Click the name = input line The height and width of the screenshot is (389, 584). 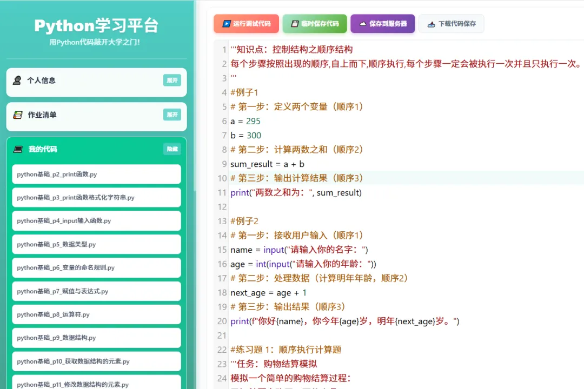299,250
